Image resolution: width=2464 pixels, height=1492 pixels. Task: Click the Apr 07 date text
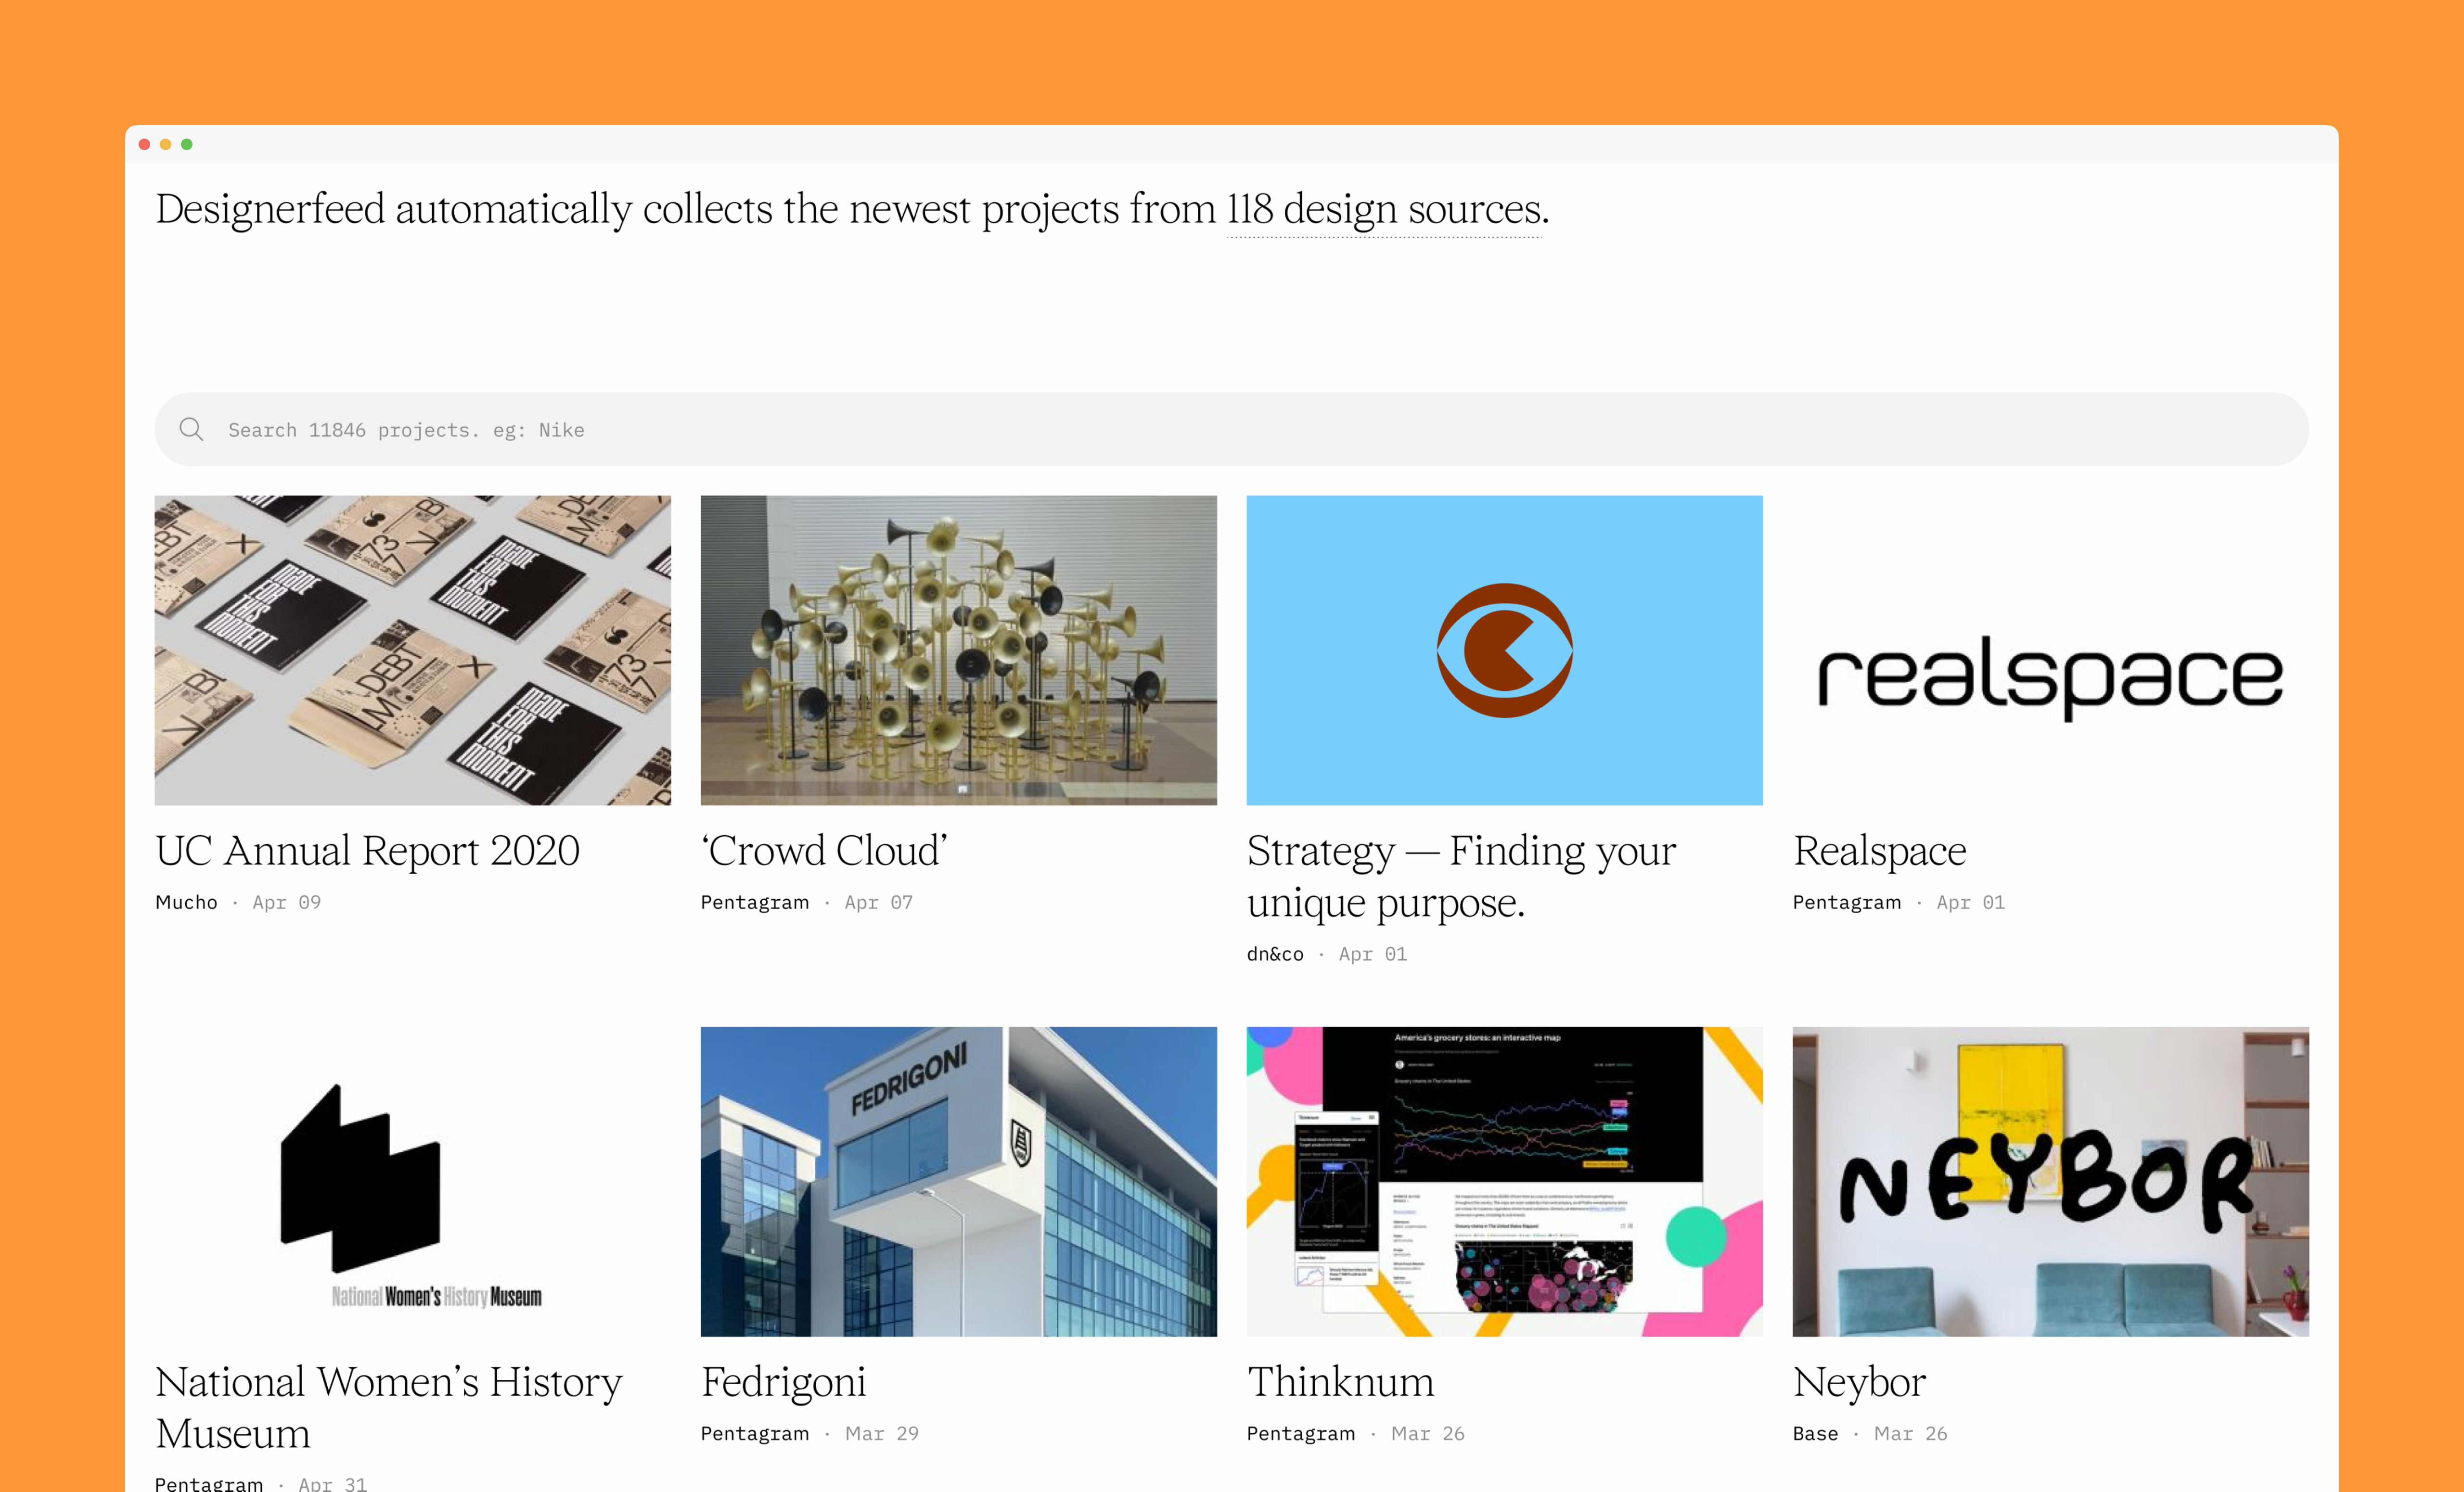tap(878, 903)
